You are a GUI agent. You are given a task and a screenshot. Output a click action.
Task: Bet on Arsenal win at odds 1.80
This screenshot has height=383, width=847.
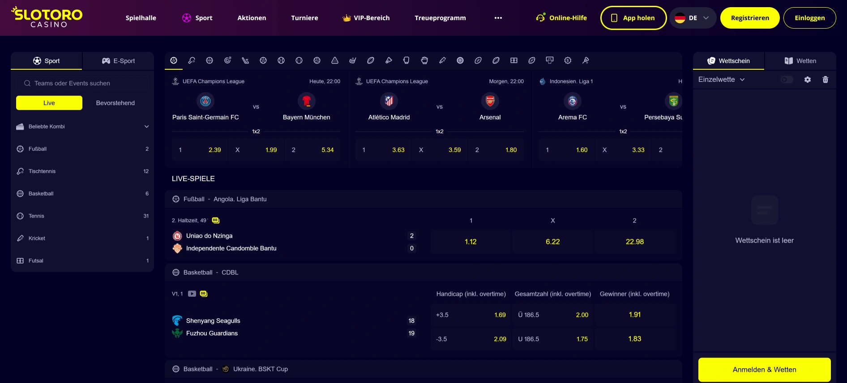496,150
